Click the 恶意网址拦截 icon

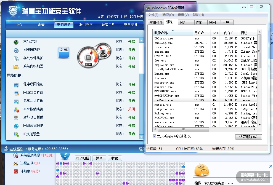tap(16, 101)
